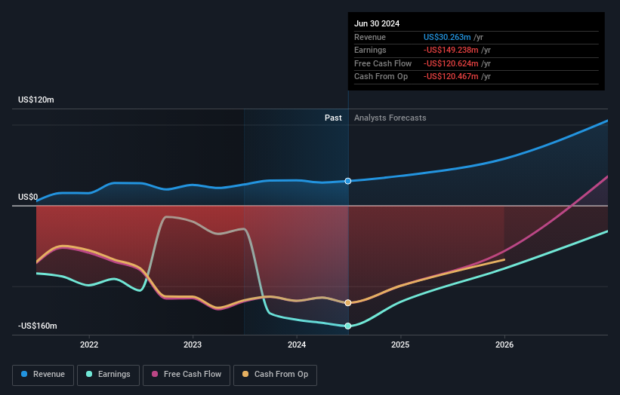Click the -US$160m y-axis label
Viewport: 620px width, 395px height.
pos(38,326)
